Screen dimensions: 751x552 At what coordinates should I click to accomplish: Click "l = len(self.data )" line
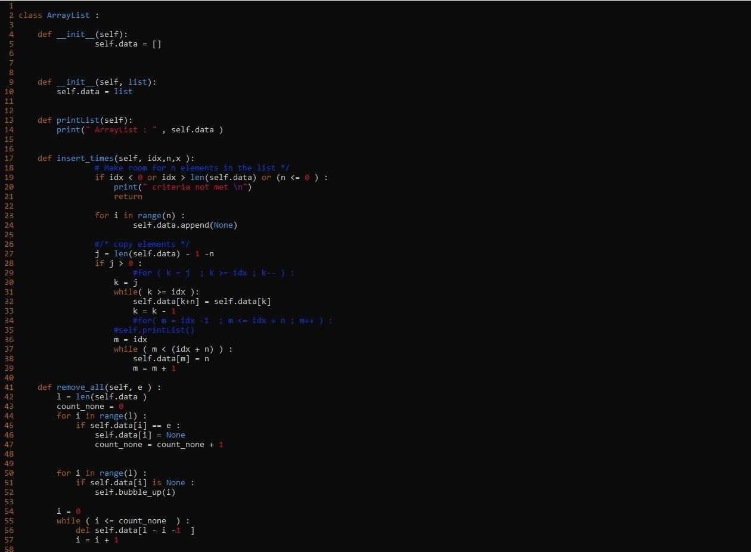pos(102,397)
